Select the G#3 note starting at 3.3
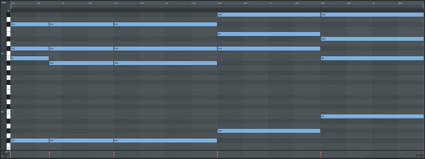The image size is (425, 159). point(269,15)
